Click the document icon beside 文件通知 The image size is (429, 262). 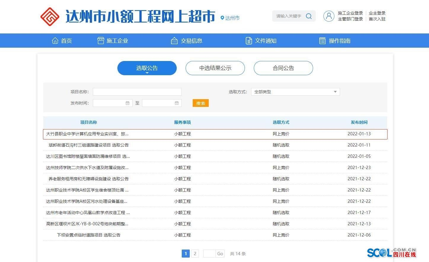pyautogui.click(x=249, y=41)
